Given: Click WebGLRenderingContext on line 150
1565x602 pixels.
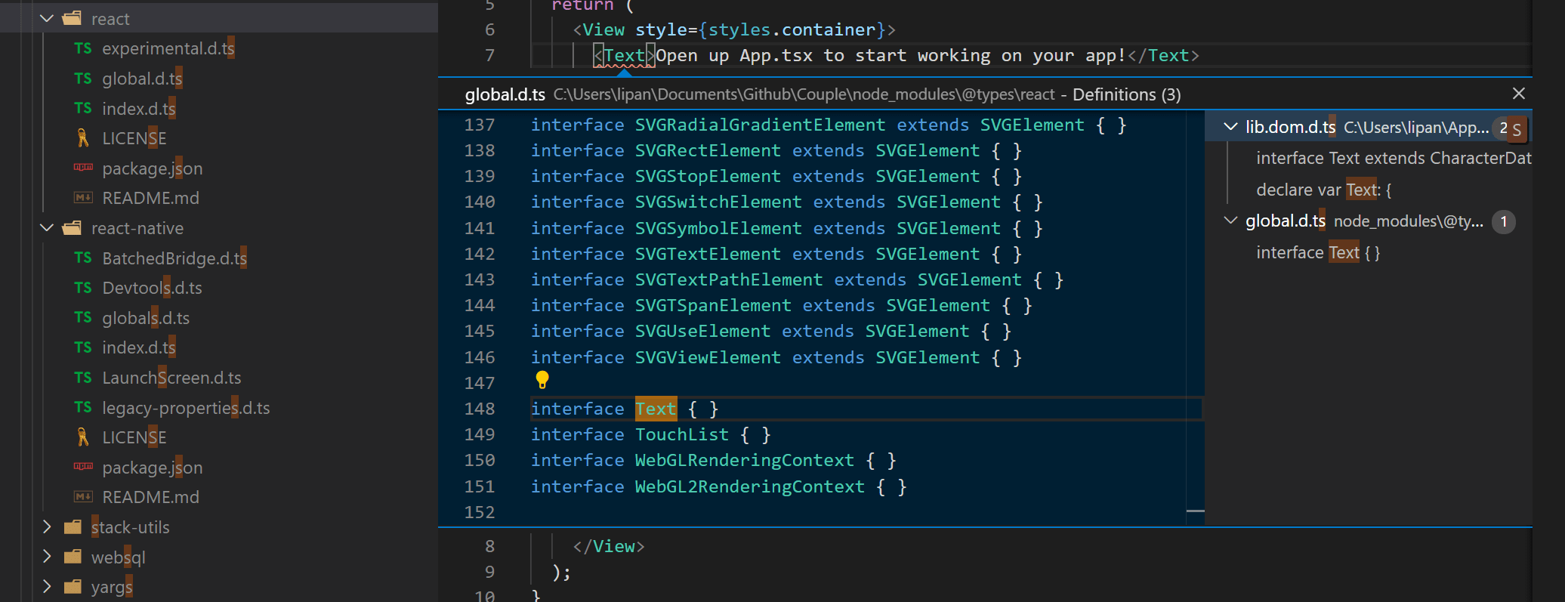Looking at the screenshot, I should click(x=745, y=460).
